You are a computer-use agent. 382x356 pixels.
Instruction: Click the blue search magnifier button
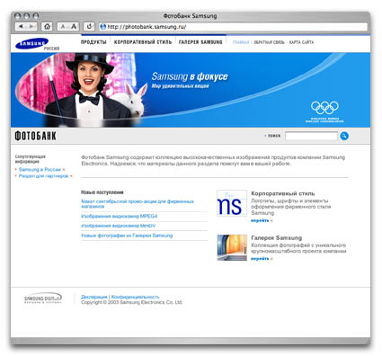pyautogui.click(x=344, y=136)
